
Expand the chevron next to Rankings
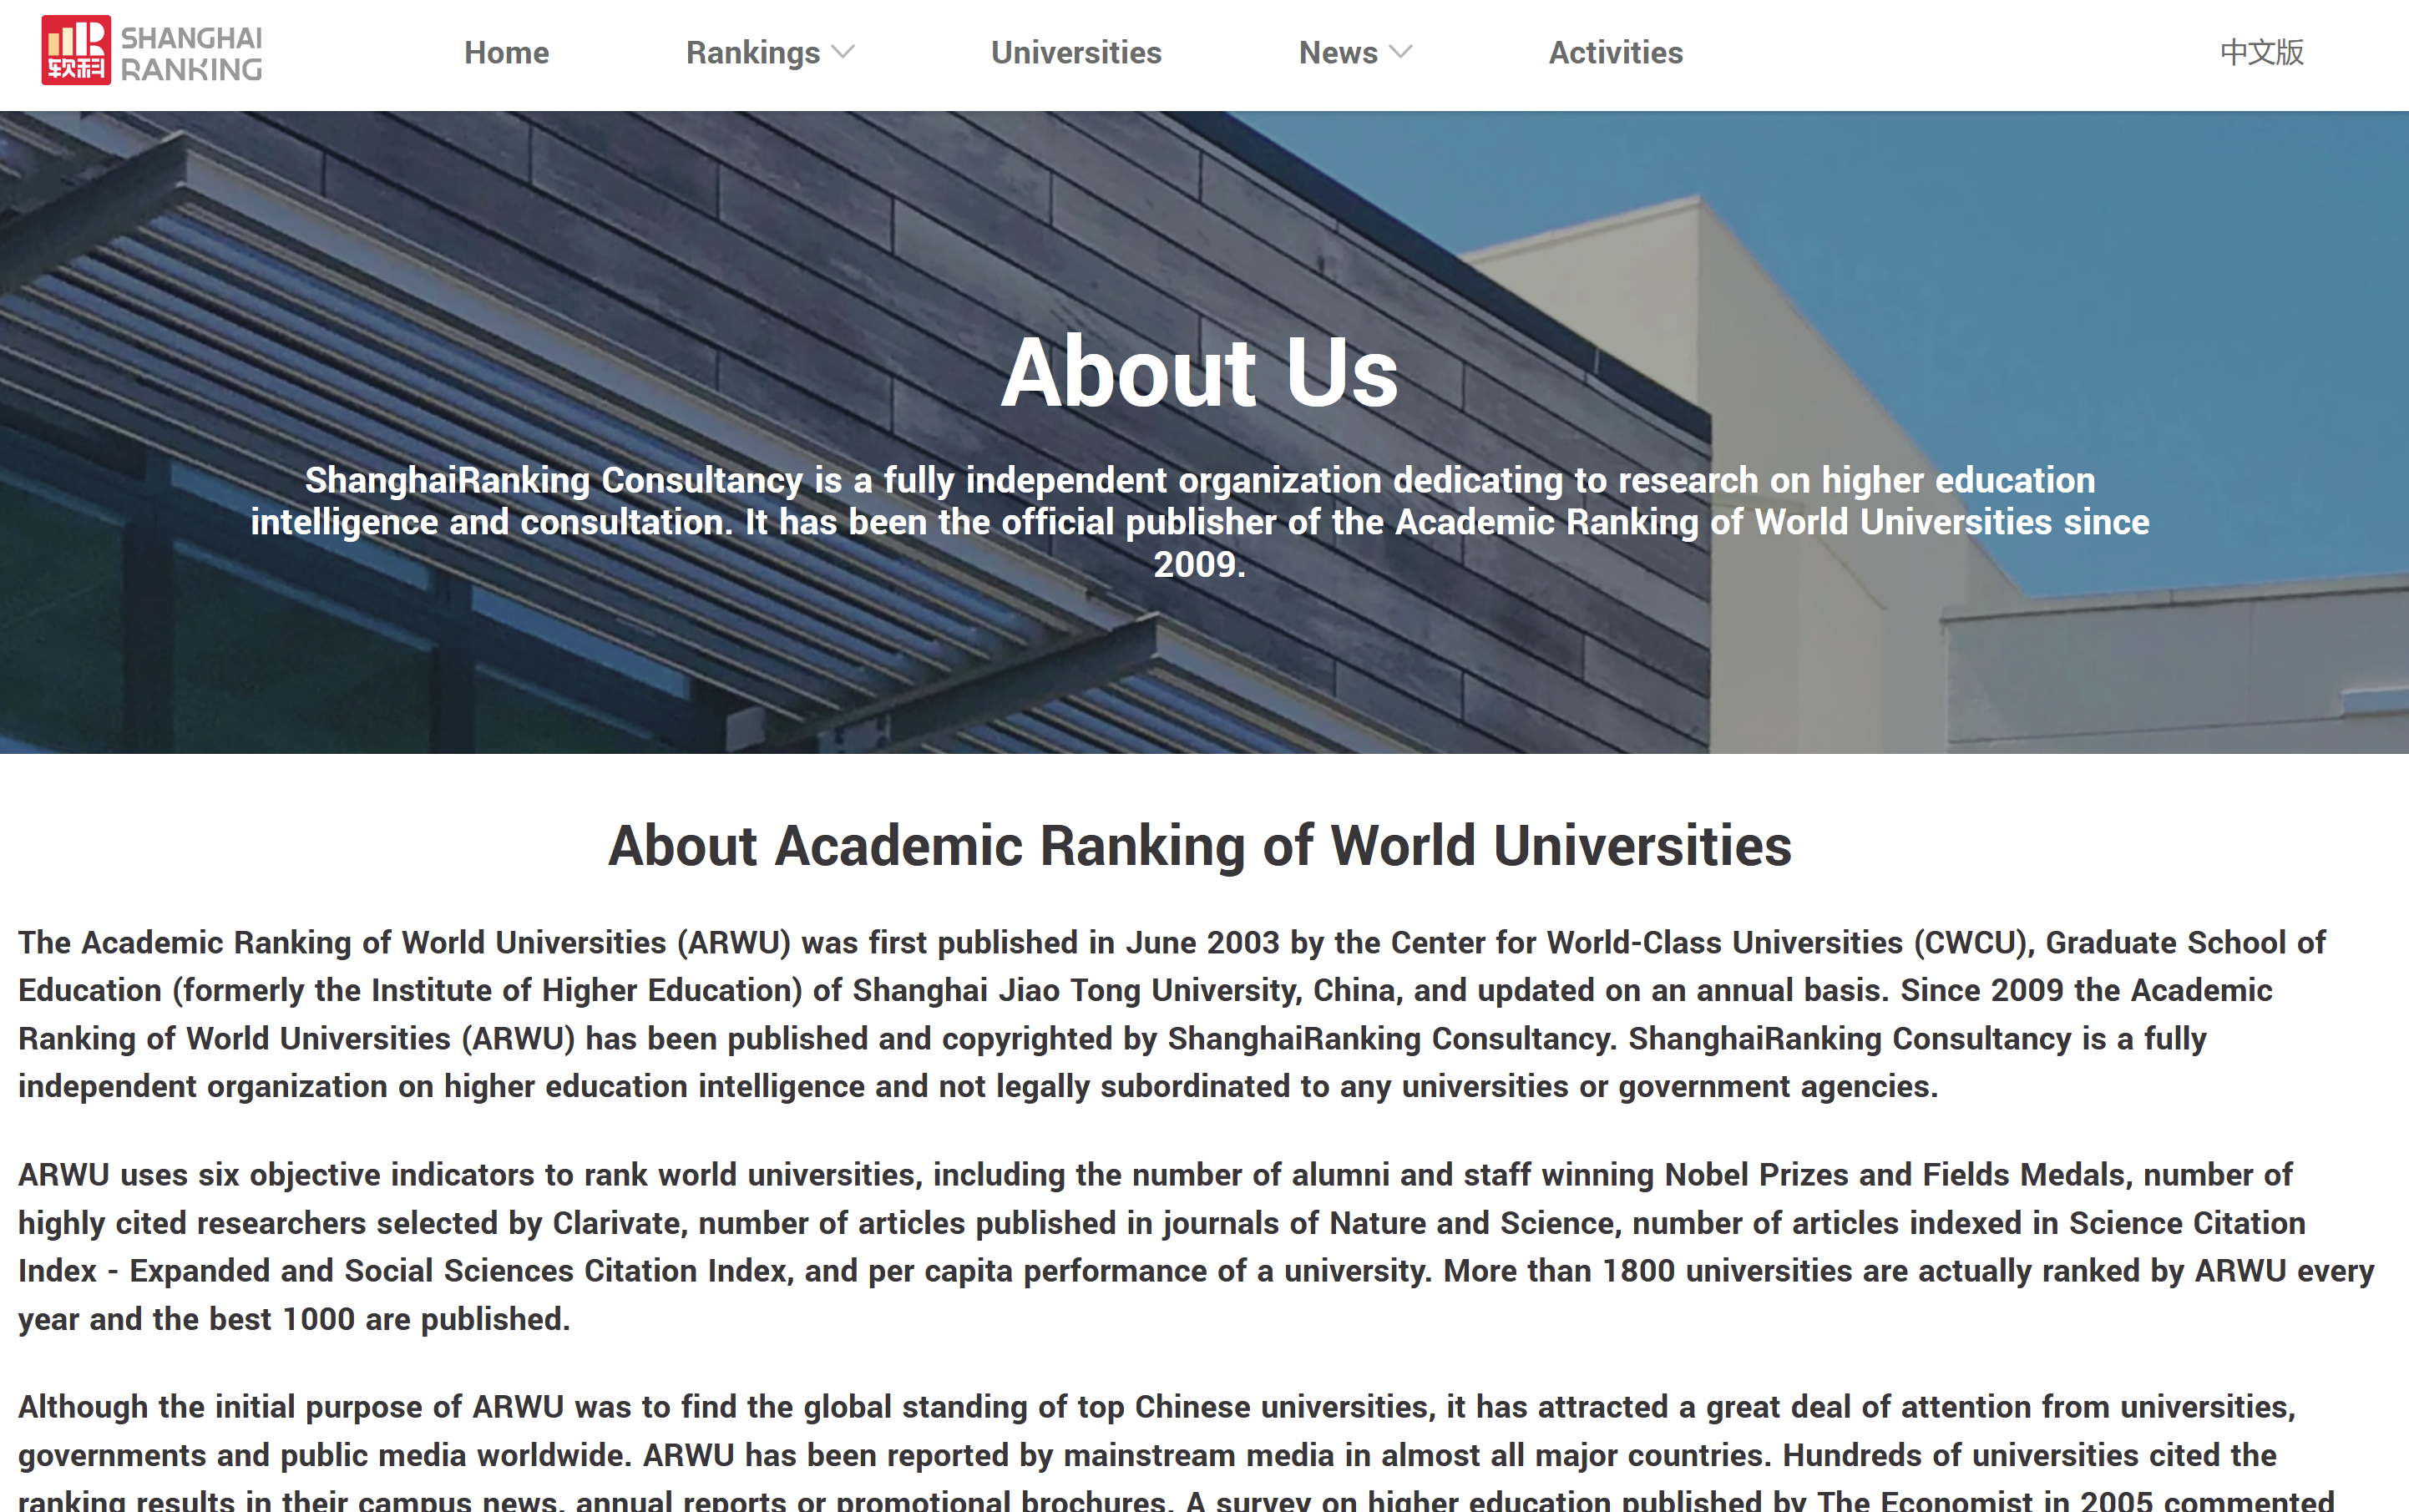(x=843, y=52)
